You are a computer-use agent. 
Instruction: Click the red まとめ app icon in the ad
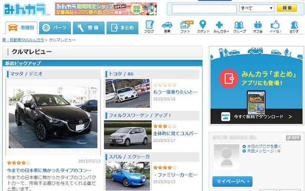(x=229, y=78)
